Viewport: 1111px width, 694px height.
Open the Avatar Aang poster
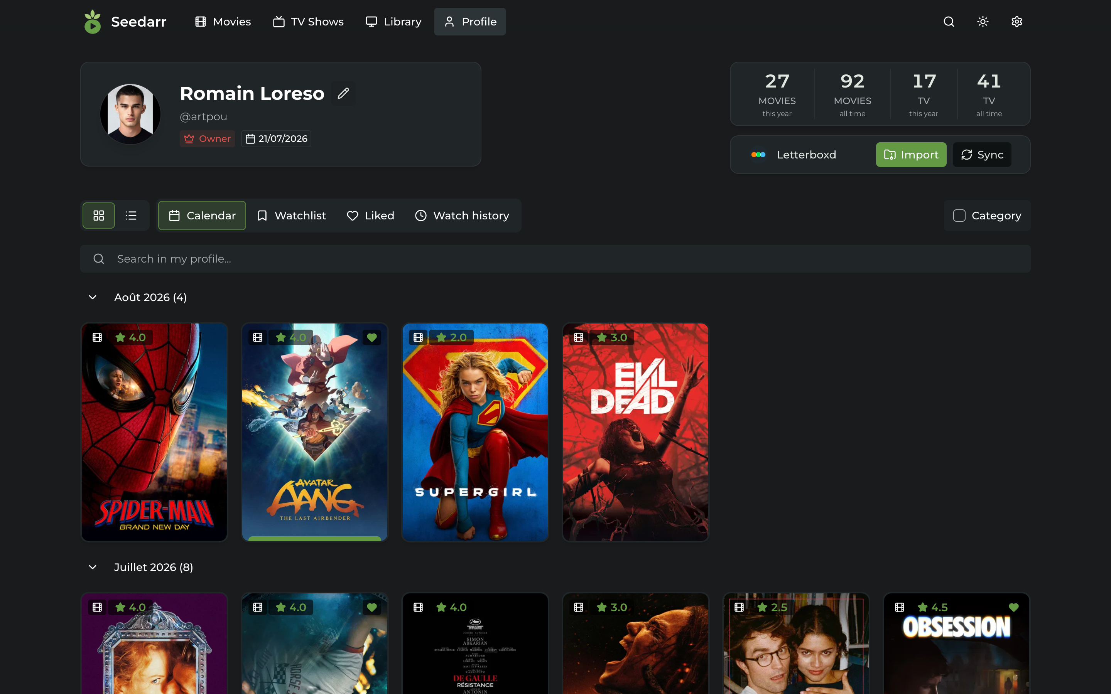tap(314, 432)
